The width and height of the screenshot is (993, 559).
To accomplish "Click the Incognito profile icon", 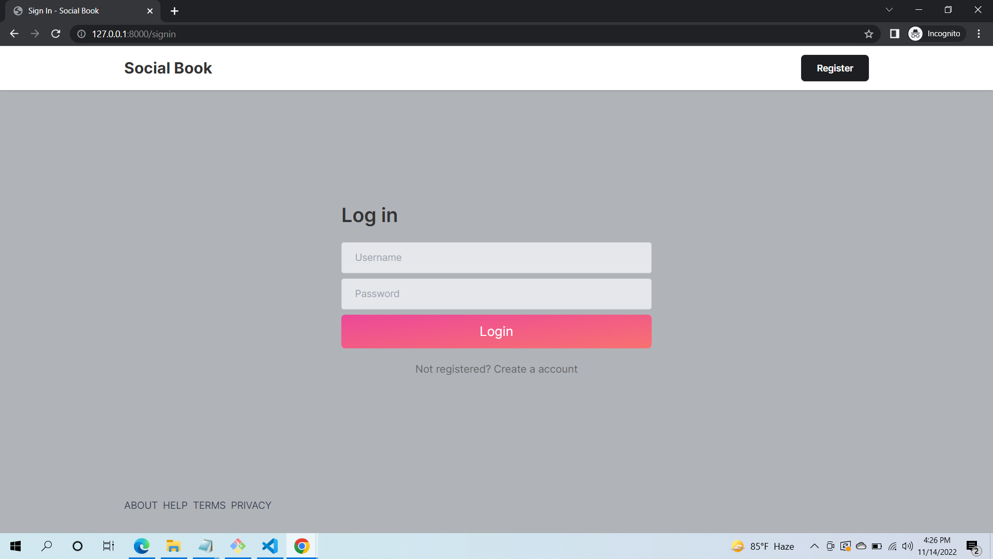I will [915, 33].
